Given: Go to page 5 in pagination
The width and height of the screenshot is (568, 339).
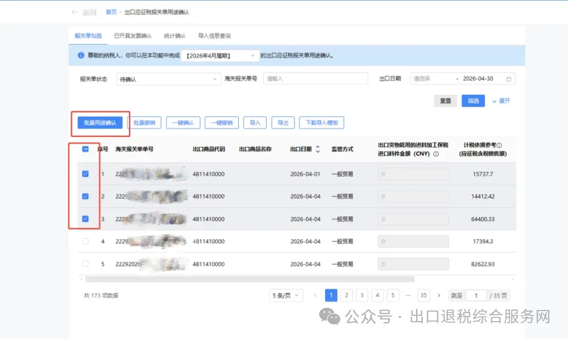Looking at the screenshot, I should tap(393, 295).
